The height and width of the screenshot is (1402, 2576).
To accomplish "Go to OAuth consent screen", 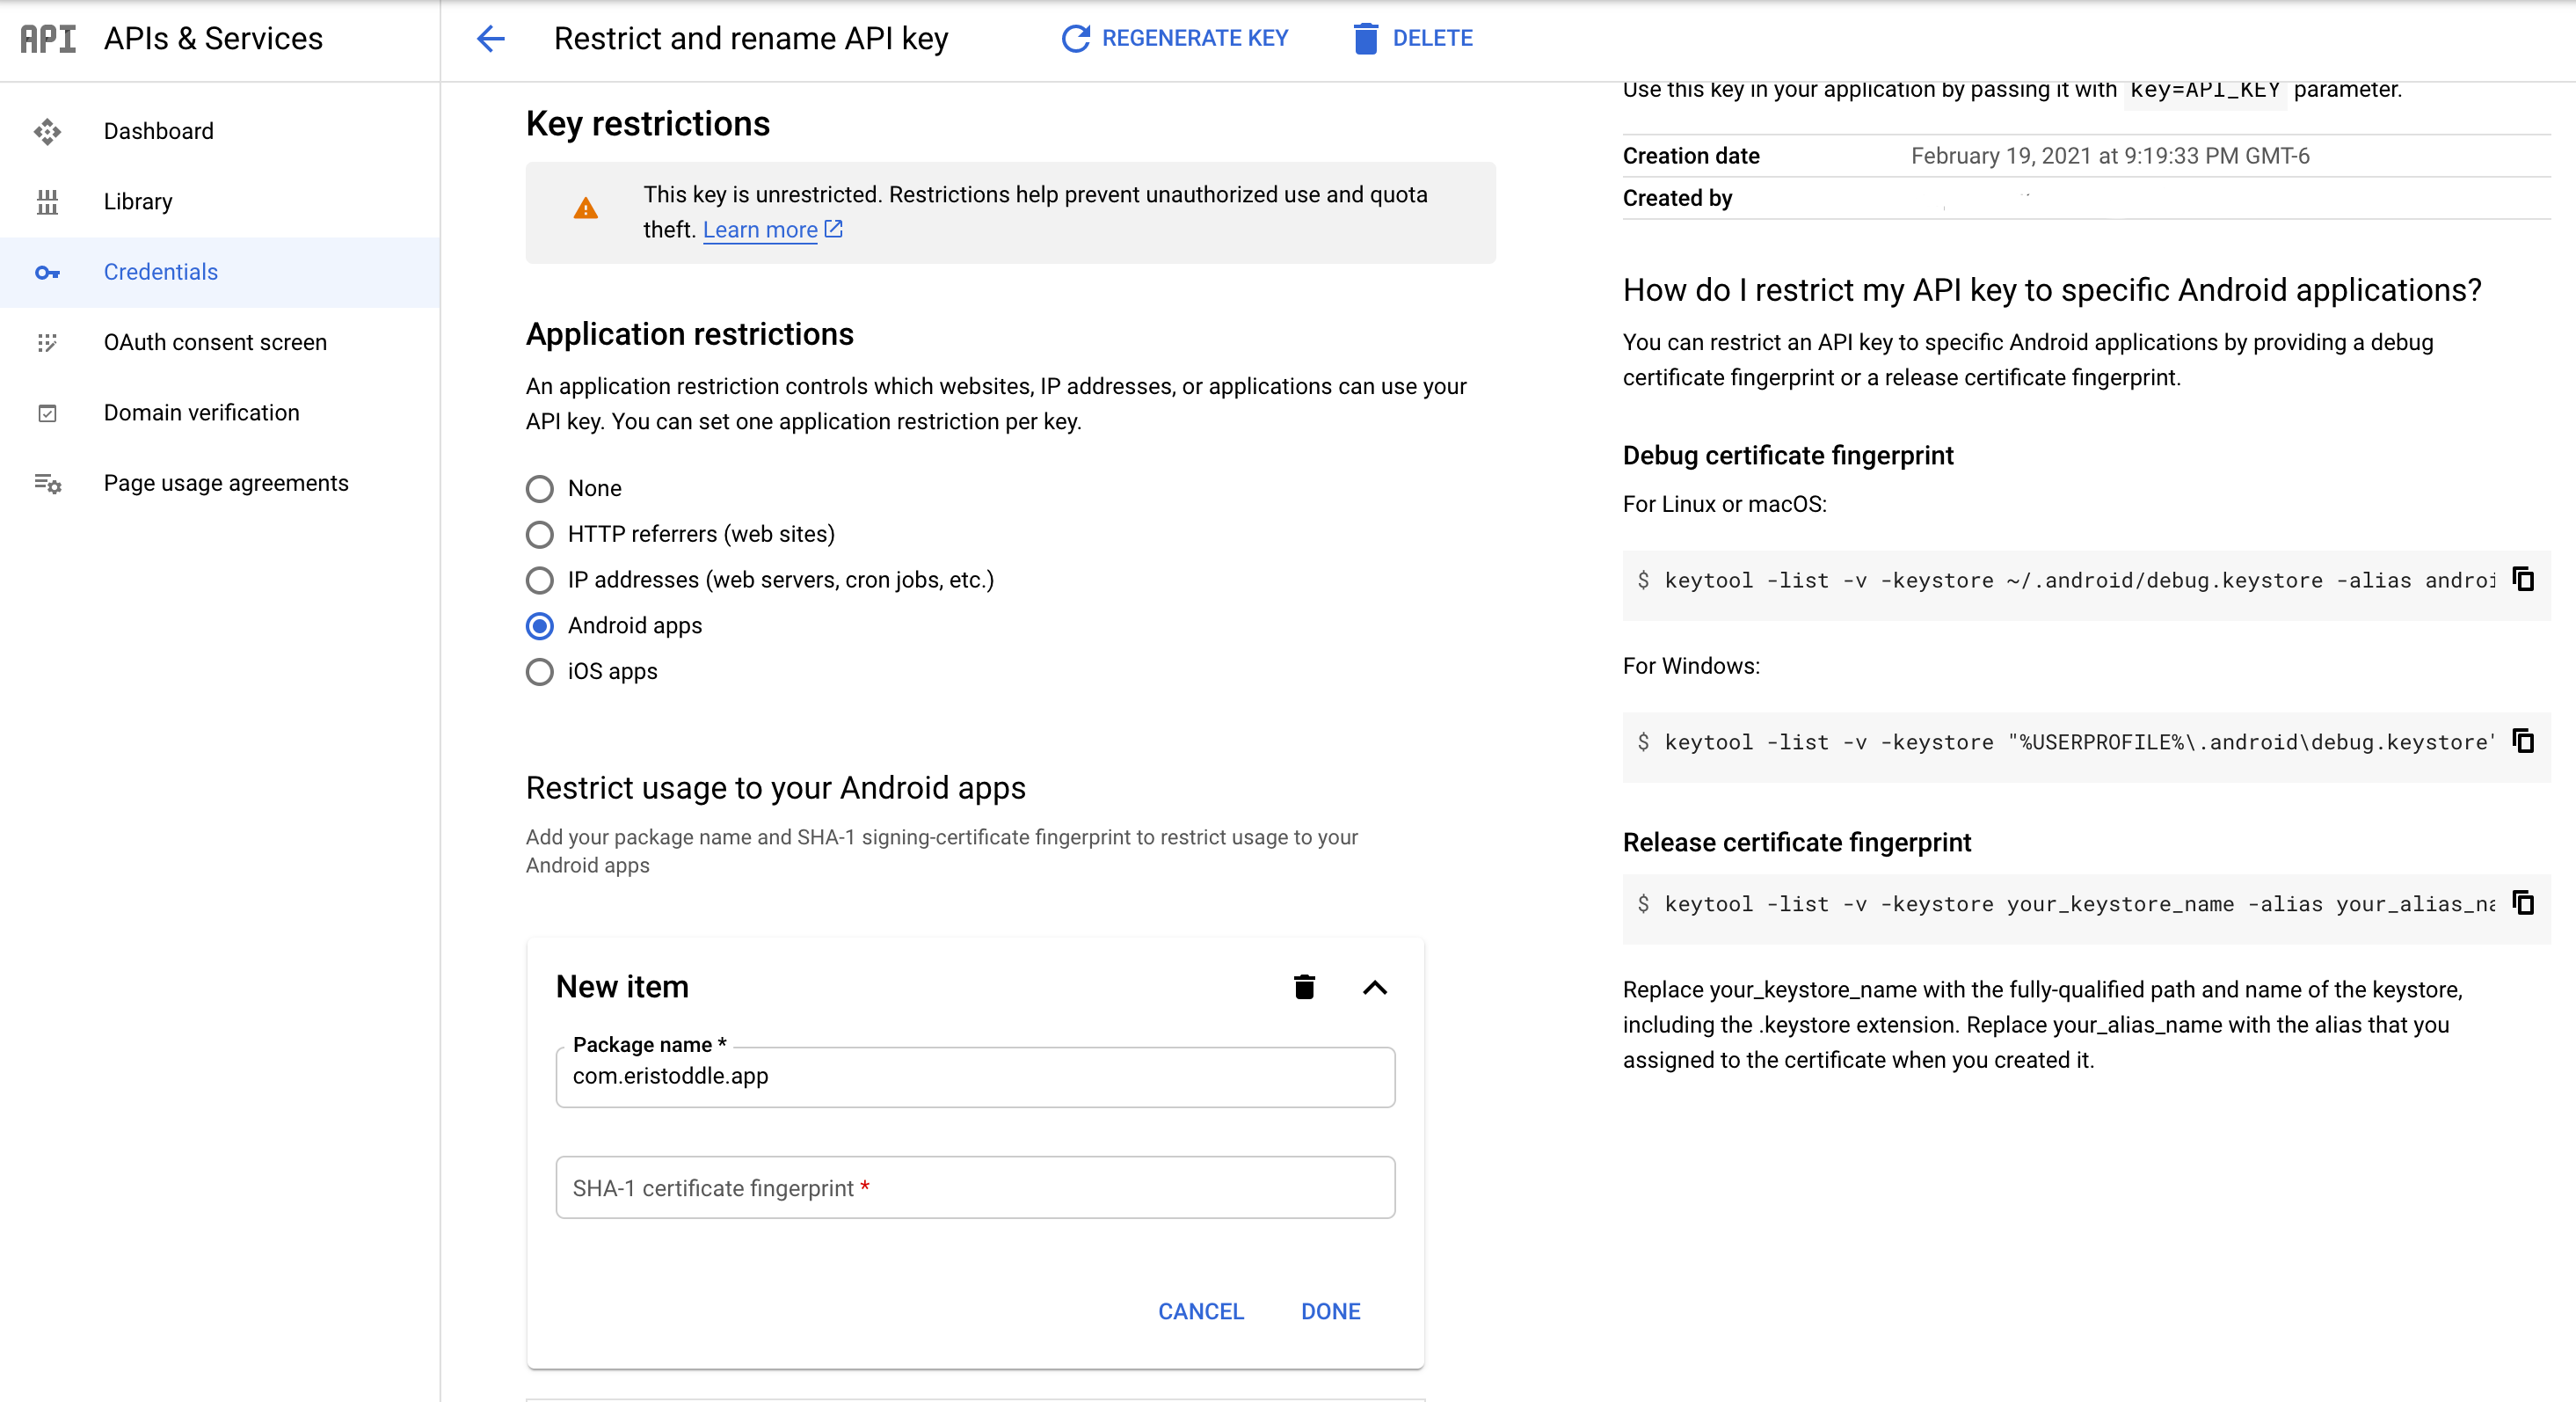I will [215, 342].
